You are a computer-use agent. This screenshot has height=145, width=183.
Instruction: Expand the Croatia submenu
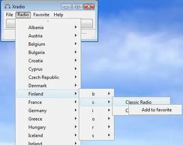48,60
